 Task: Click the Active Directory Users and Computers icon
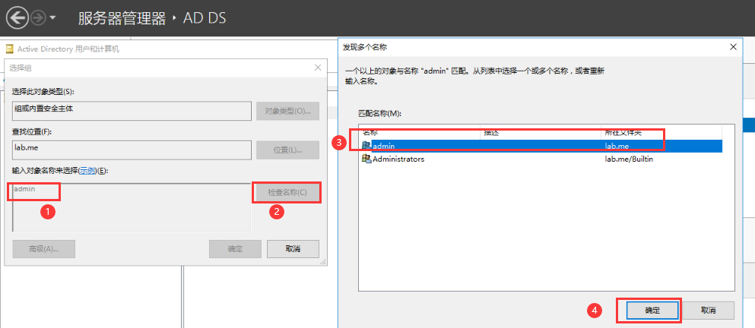click(x=10, y=49)
